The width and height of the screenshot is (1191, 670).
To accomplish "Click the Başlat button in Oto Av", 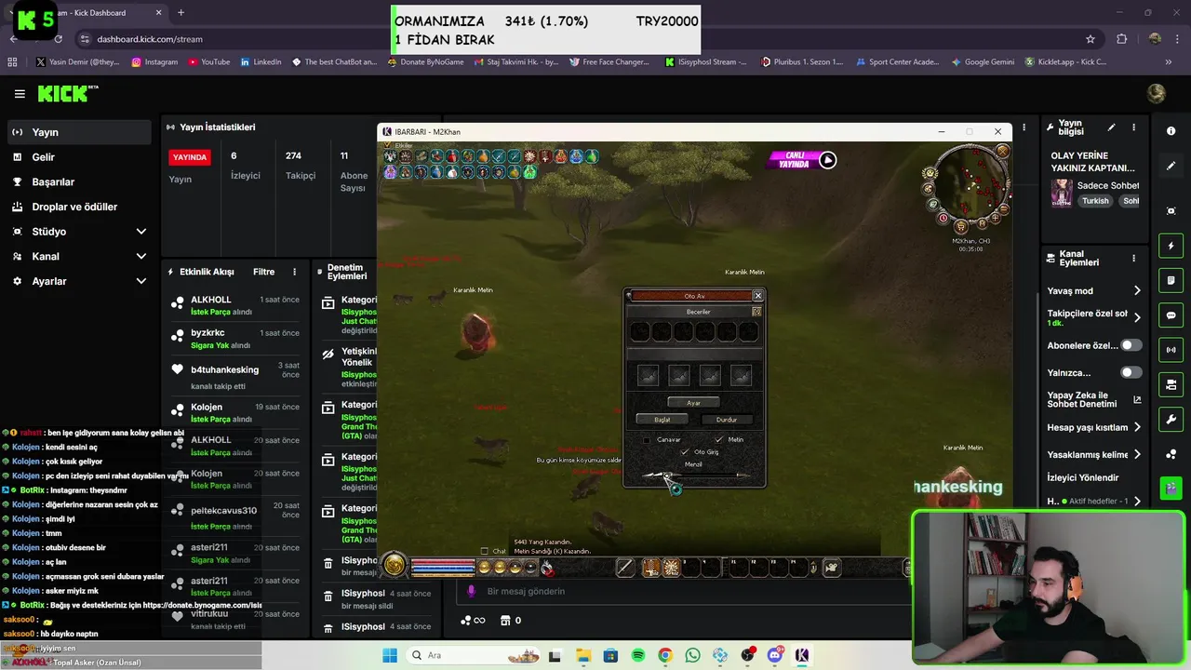I will tap(662, 420).
